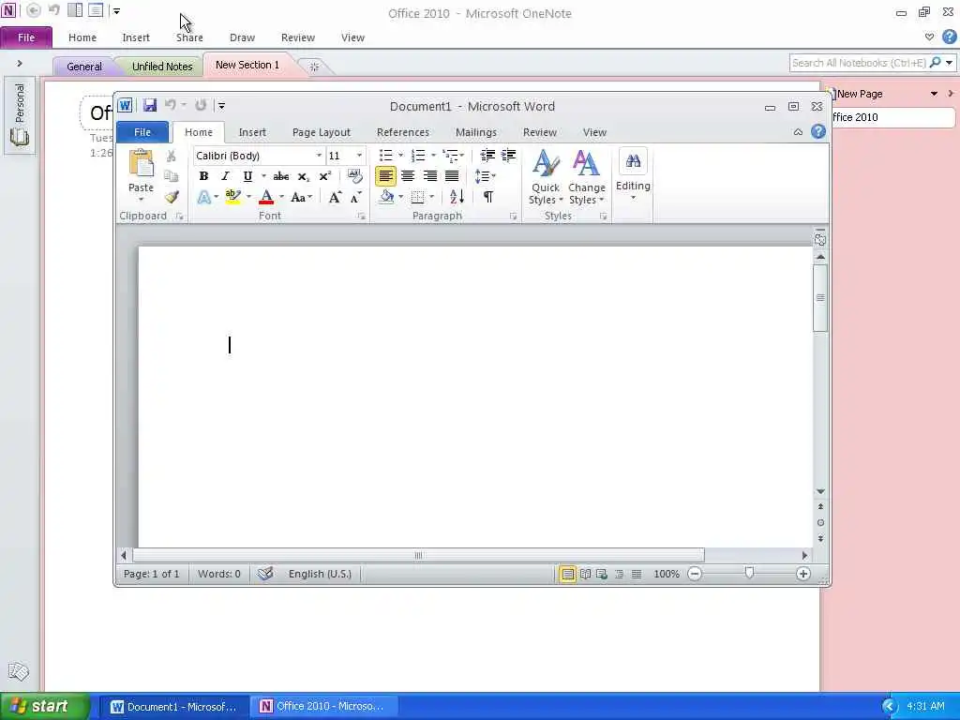Click Word Help question mark icon
The height and width of the screenshot is (720, 960).
pos(817,131)
